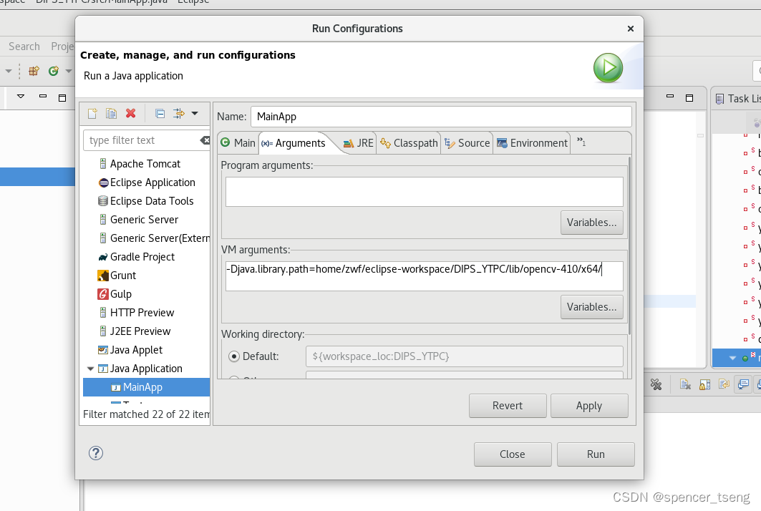Collapse all launch configuration types
The height and width of the screenshot is (511, 761).
point(160,113)
